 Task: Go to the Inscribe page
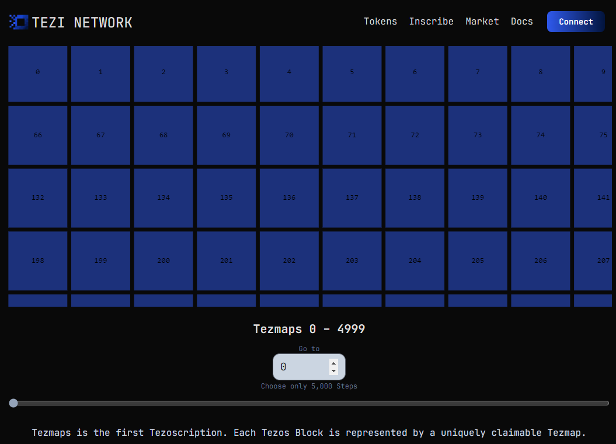click(431, 22)
